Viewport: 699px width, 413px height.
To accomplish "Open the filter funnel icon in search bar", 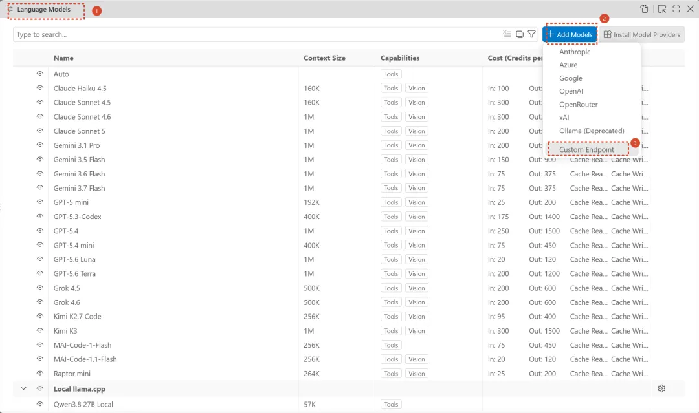I will point(532,34).
